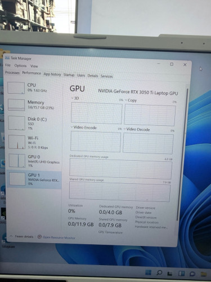Close the Task Manager window

185,65
